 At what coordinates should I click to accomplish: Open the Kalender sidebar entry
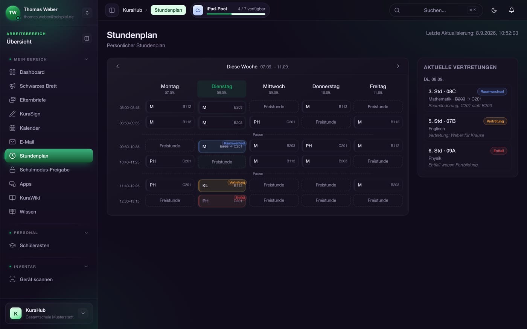click(x=49, y=128)
